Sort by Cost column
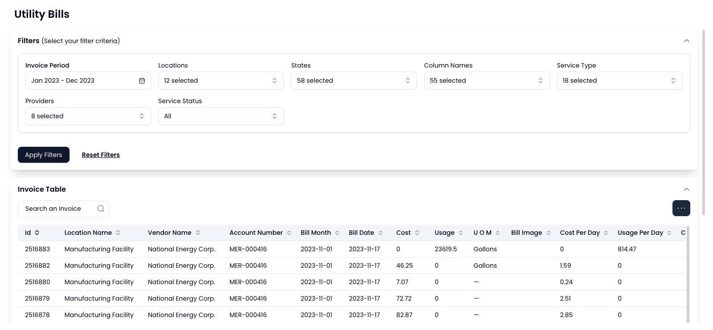 [417, 233]
